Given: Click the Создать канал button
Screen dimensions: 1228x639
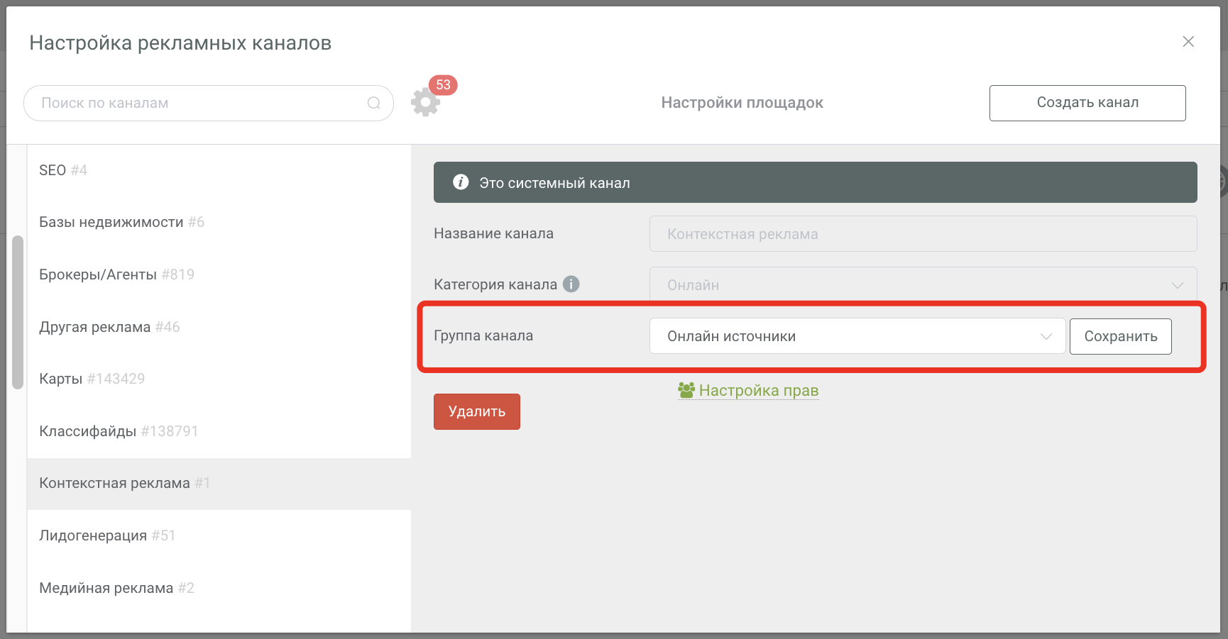Looking at the screenshot, I should coord(1087,103).
